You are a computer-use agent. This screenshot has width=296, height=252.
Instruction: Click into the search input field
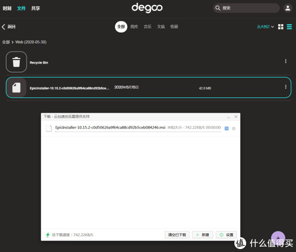(246, 8)
